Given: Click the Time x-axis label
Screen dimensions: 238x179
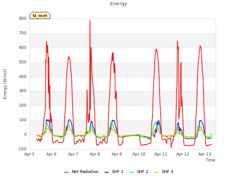Looking at the screenshot, I should pyautogui.click(x=210, y=160).
